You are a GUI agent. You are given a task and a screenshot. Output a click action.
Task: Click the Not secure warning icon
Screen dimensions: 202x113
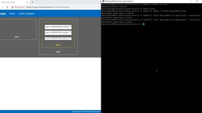point(13,7)
